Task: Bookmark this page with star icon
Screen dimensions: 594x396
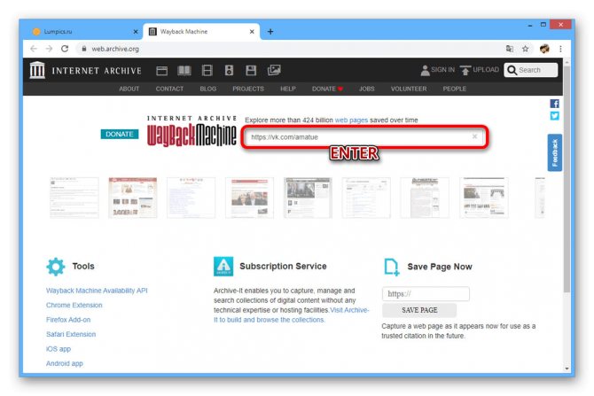Action: point(525,49)
